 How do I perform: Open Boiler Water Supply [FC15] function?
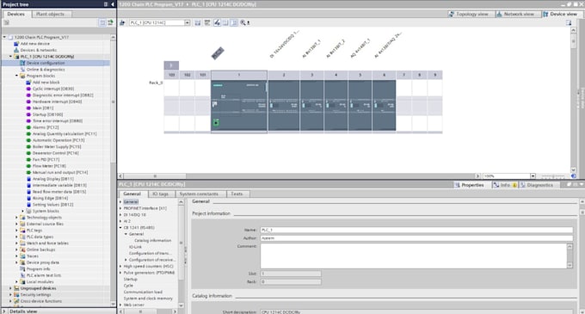click(x=57, y=146)
